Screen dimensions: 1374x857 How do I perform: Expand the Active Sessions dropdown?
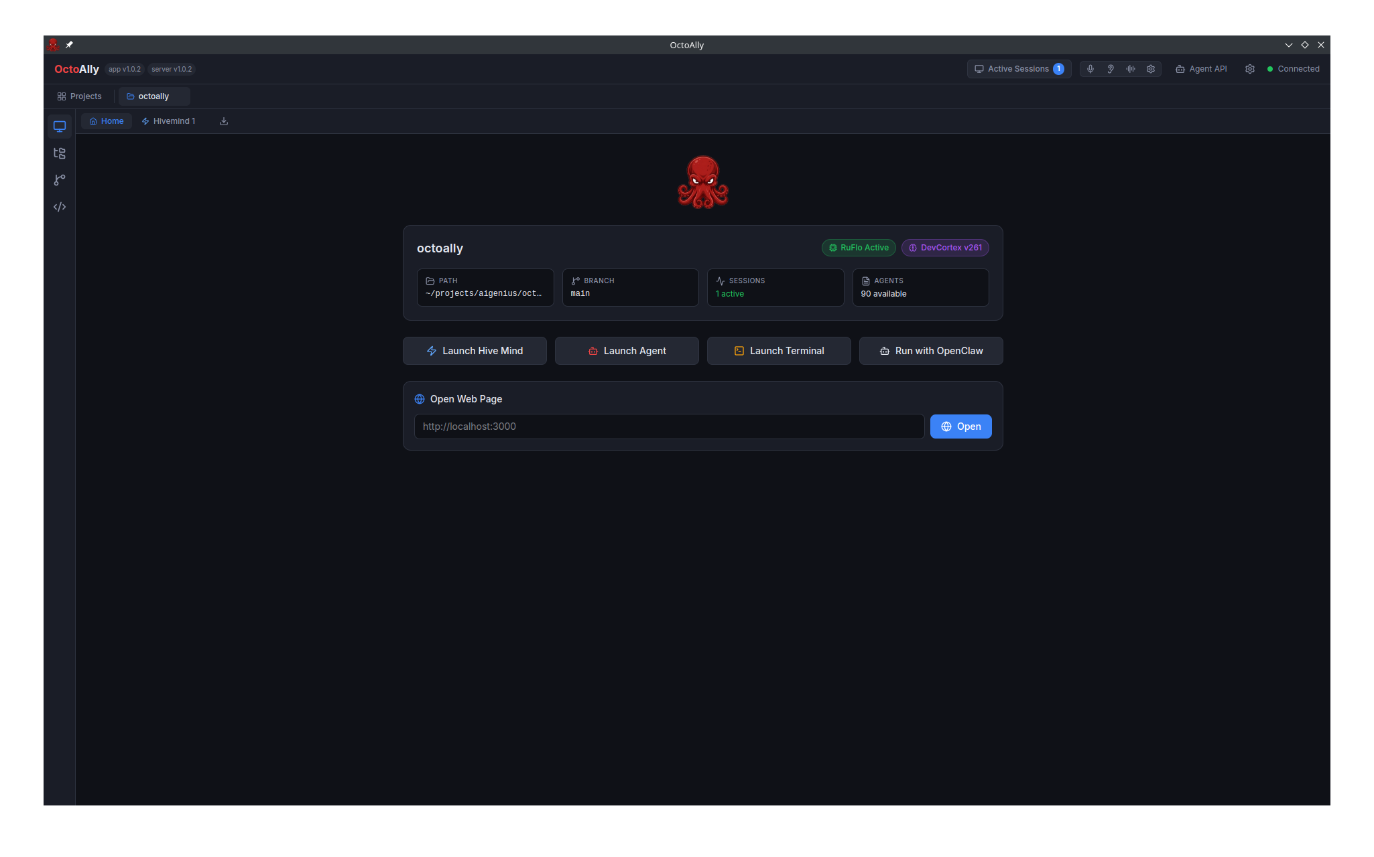click(1019, 69)
